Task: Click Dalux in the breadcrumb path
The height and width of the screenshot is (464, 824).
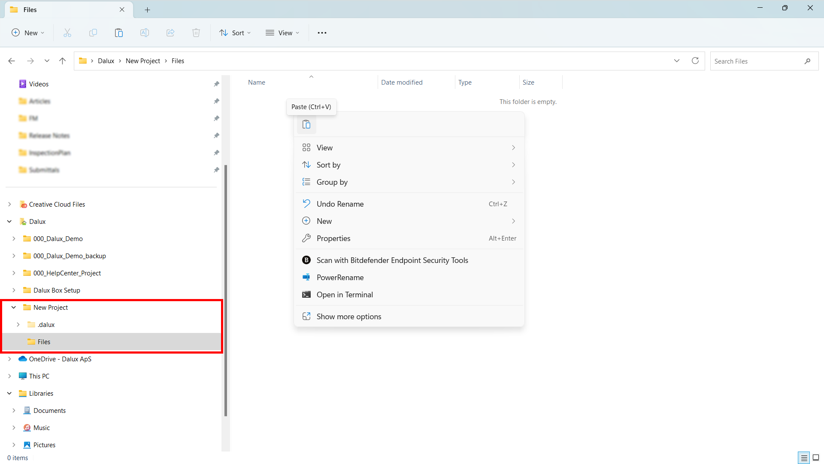Action: click(106, 61)
